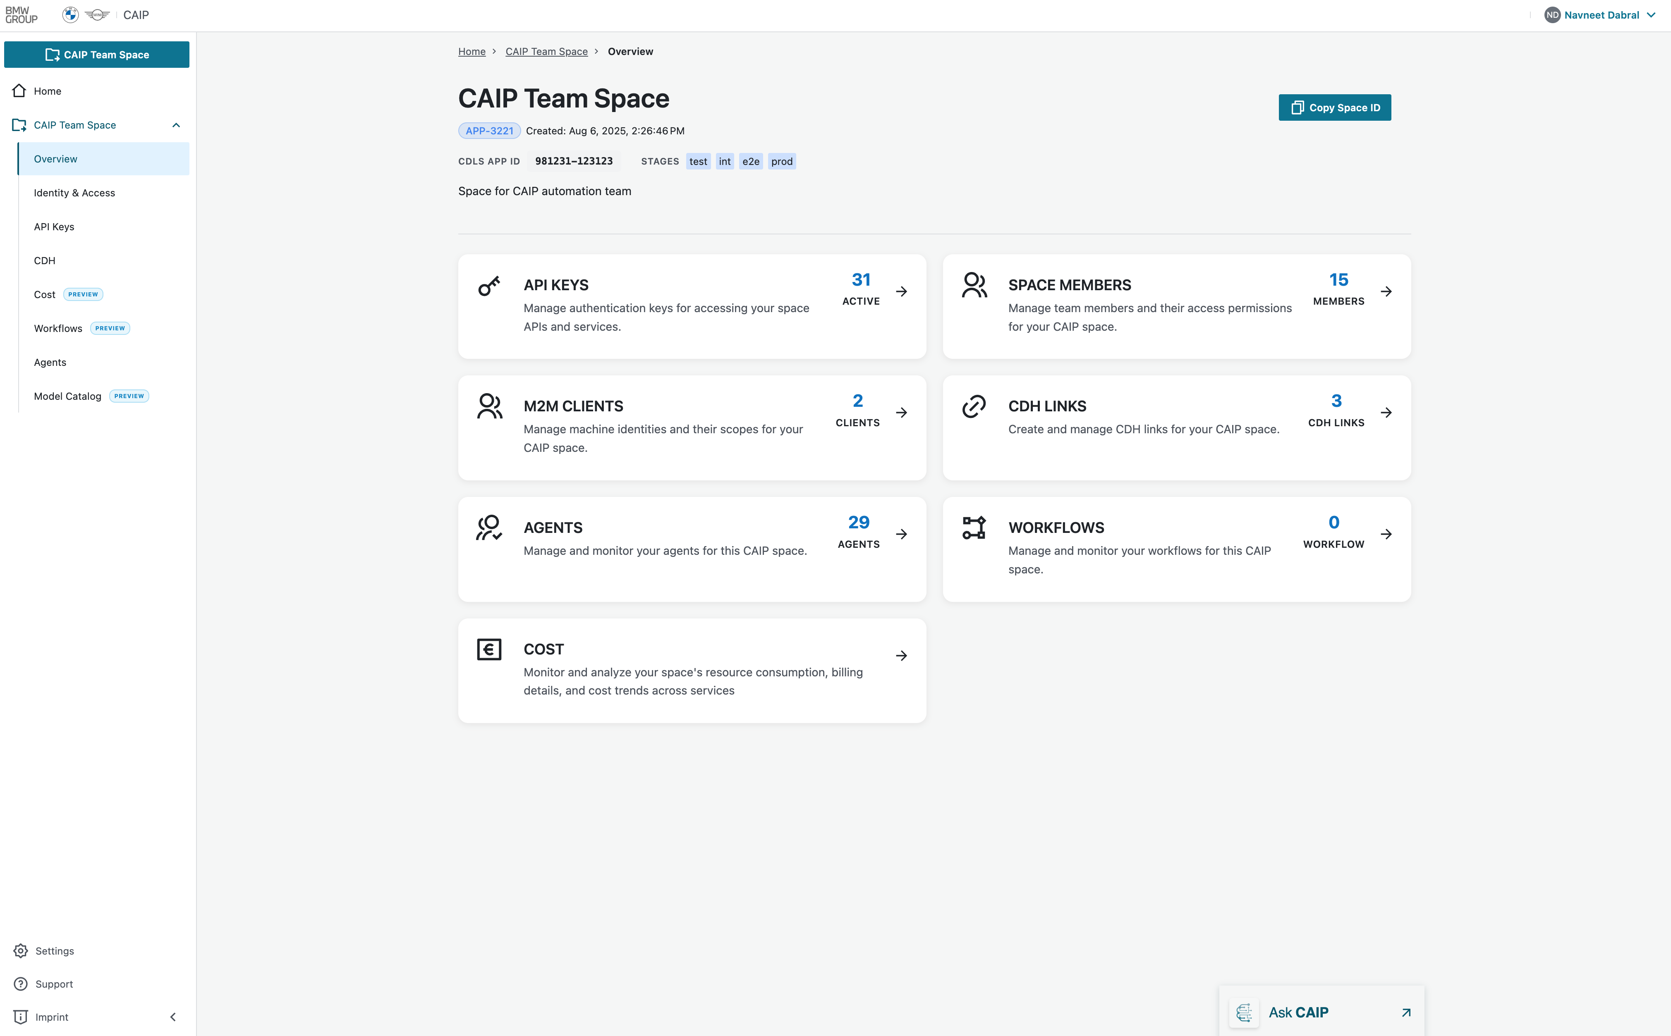This screenshot has width=1671, height=1036.
Task: Click the Space Members people icon
Action: (x=974, y=285)
